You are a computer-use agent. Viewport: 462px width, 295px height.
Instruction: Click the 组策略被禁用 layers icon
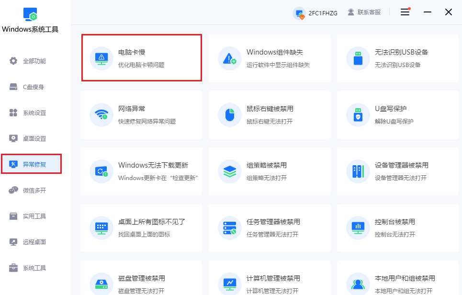point(229,171)
